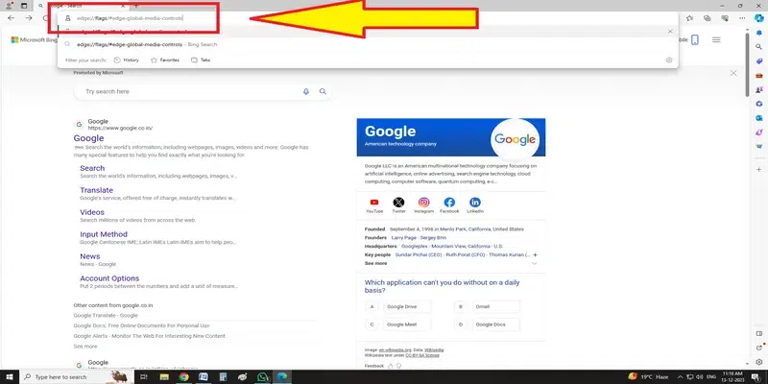Open Google Translate - Google link

(x=106, y=316)
